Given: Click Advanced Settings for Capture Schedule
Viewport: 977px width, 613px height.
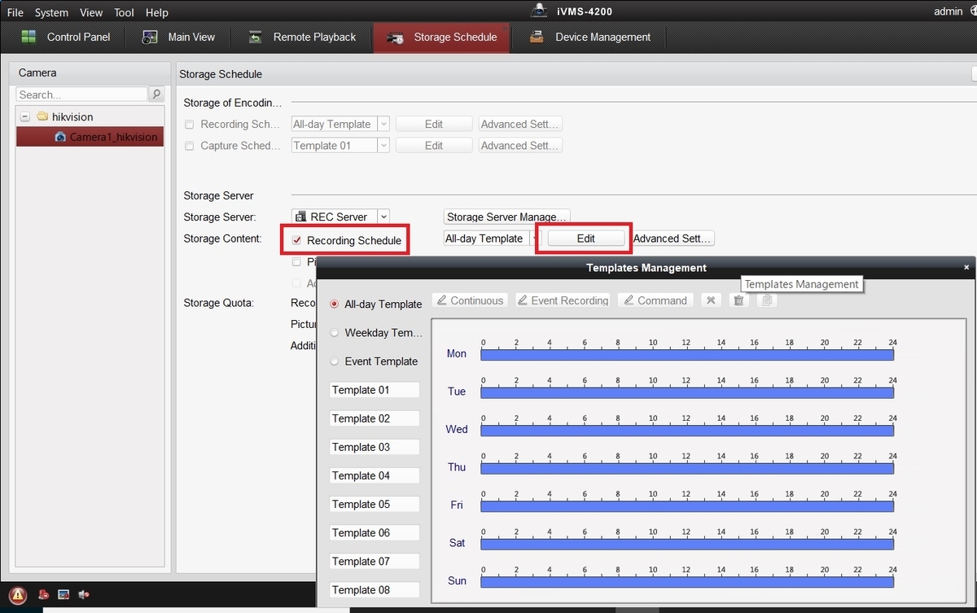Looking at the screenshot, I should [520, 146].
